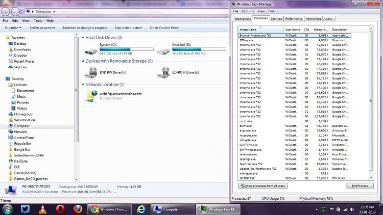Switch to Networking tab

click(313, 19)
